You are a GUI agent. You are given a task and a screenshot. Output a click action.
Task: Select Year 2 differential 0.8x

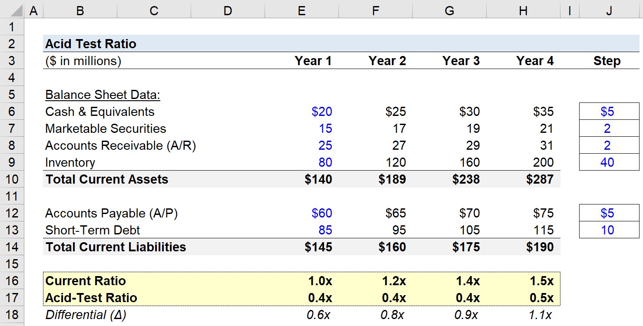(392, 315)
